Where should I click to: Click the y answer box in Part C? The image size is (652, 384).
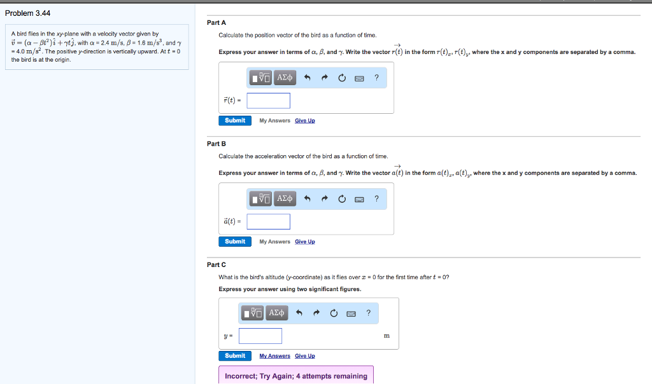(260, 336)
